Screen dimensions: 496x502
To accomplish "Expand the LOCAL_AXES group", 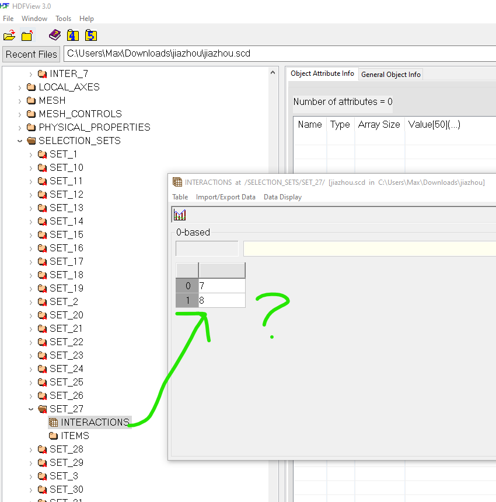I will click(20, 87).
